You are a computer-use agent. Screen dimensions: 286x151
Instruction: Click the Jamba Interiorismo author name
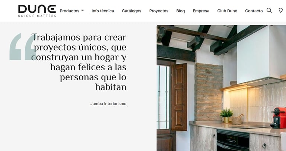click(108, 104)
